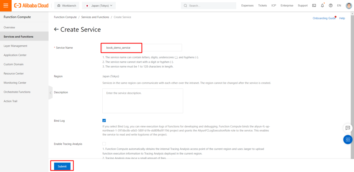Open the hamburger main menu

tap(6, 6)
